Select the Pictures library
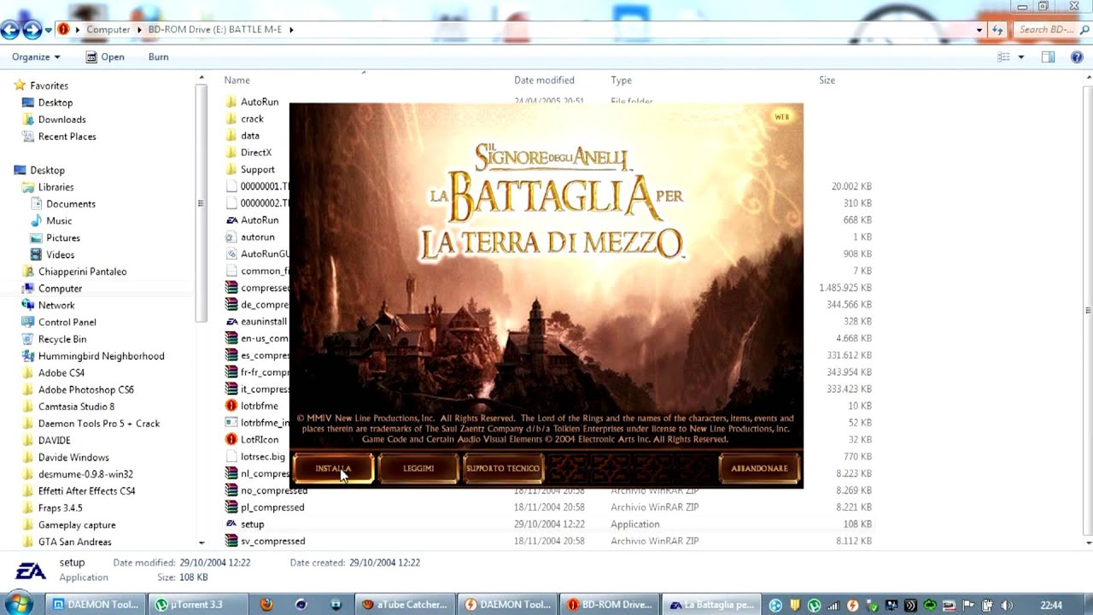Image resolution: width=1093 pixels, height=615 pixels. click(62, 238)
